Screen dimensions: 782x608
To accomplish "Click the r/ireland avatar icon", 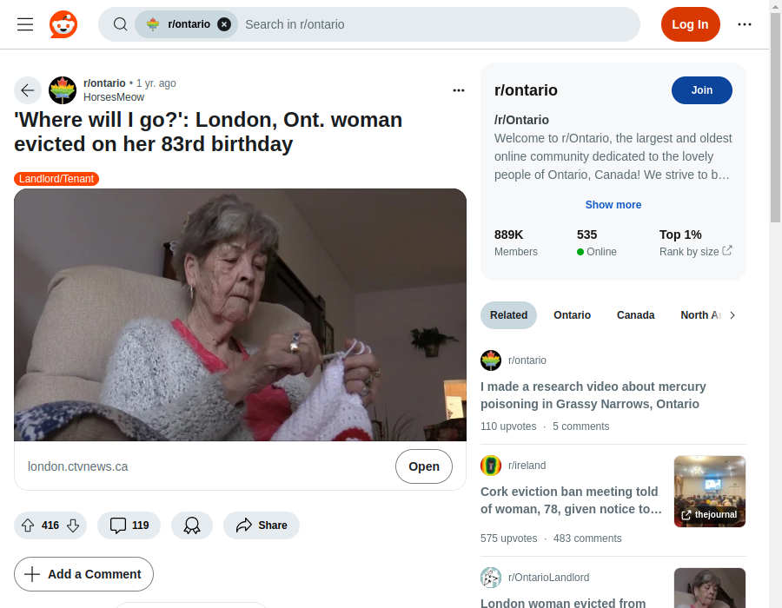I will pos(491,466).
